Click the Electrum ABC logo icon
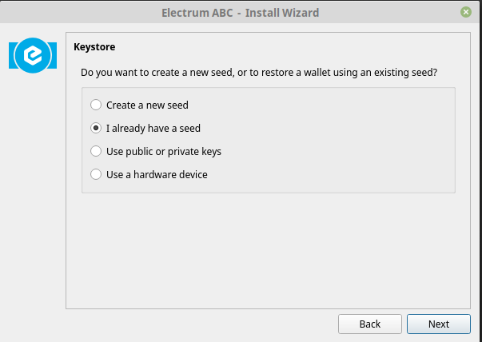 tap(33, 56)
